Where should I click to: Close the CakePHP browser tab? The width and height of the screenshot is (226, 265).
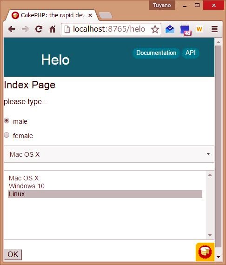90,15
